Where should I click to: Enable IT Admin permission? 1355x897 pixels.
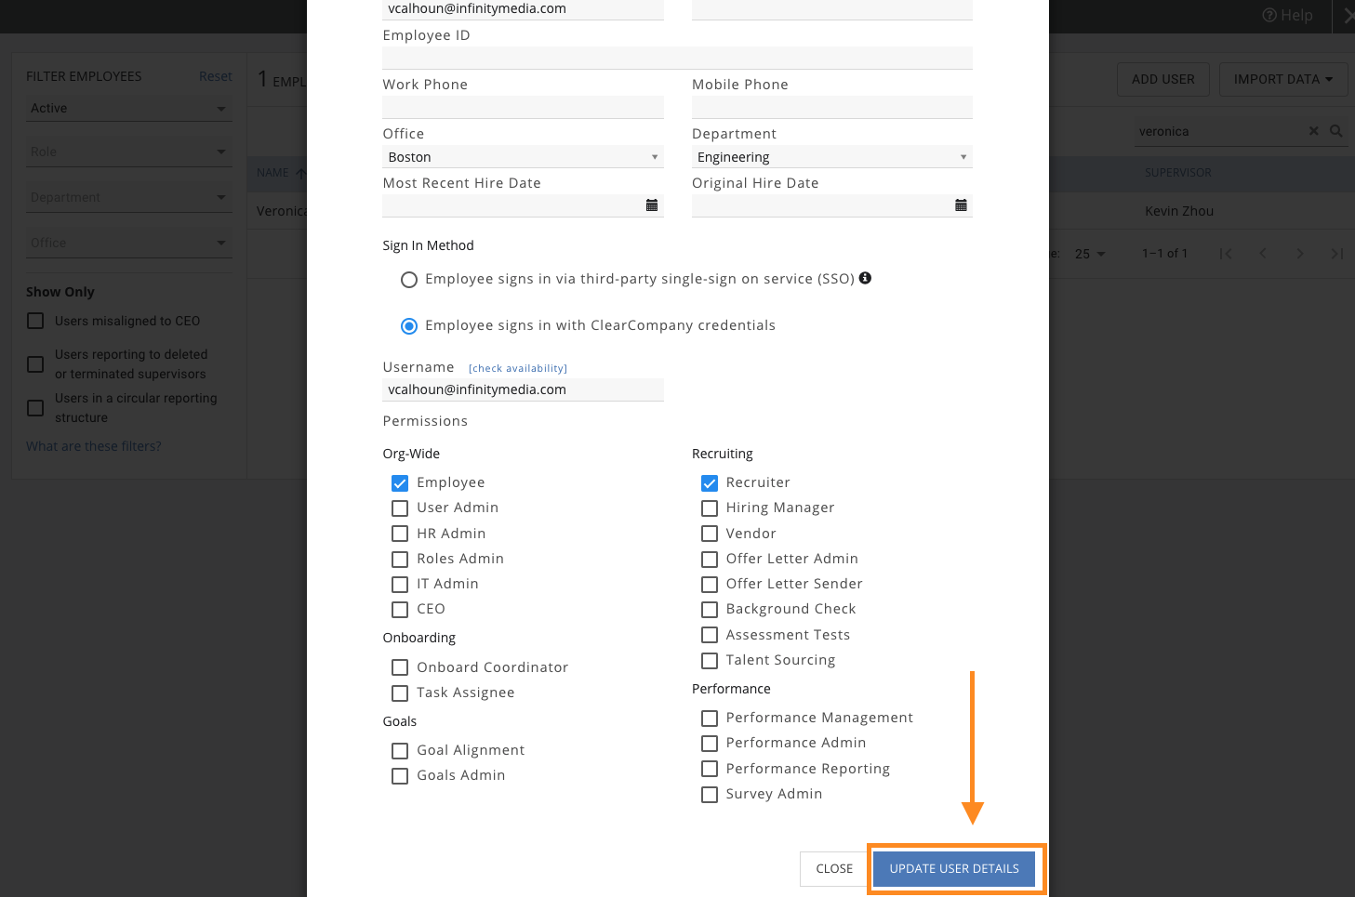tap(400, 585)
